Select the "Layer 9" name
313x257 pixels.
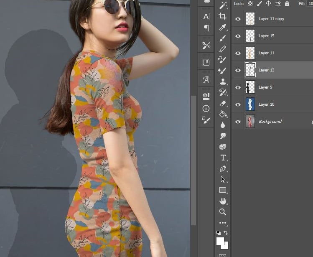(265, 87)
